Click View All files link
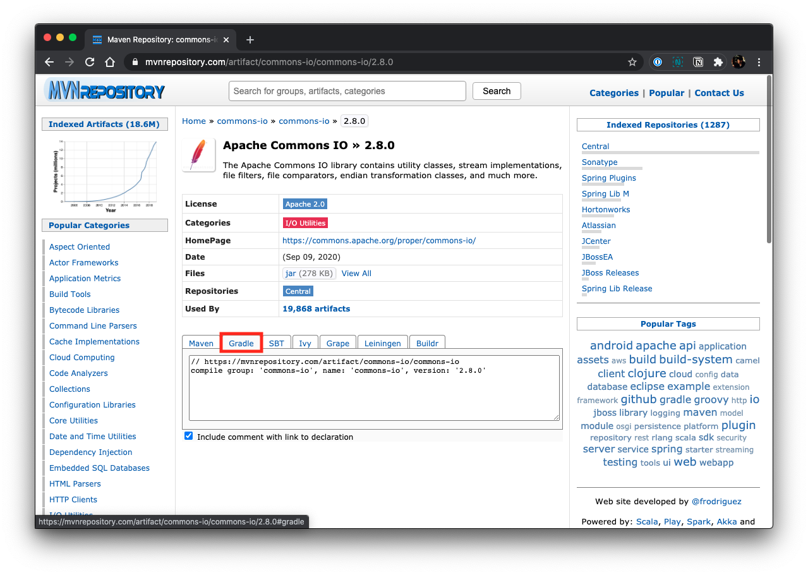Viewport: 808px width, 575px height. coord(356,274)
